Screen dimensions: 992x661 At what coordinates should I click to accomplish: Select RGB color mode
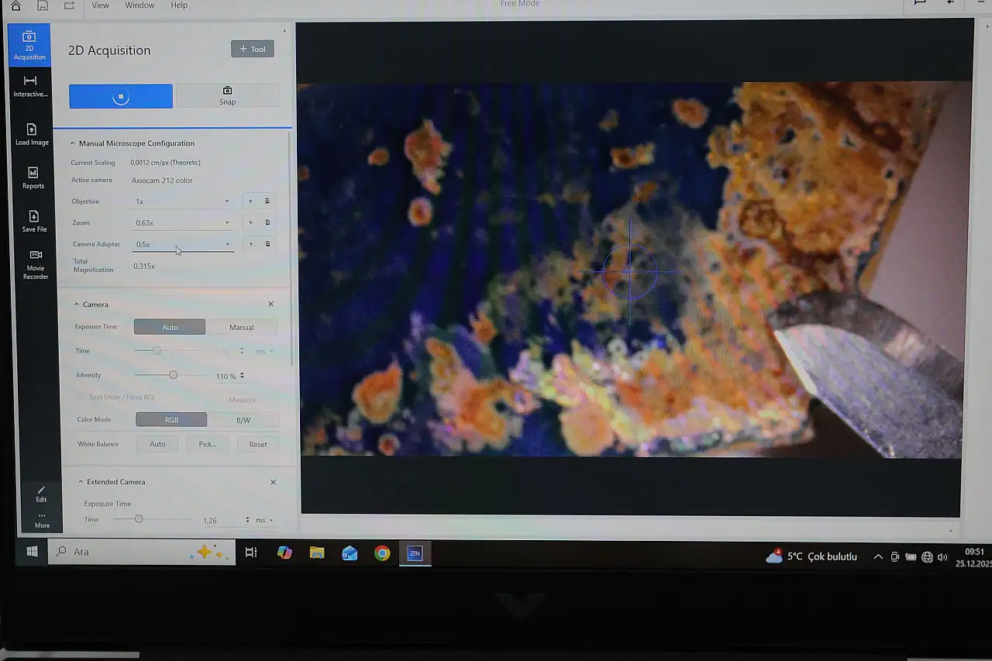click(x=171, y=420)
